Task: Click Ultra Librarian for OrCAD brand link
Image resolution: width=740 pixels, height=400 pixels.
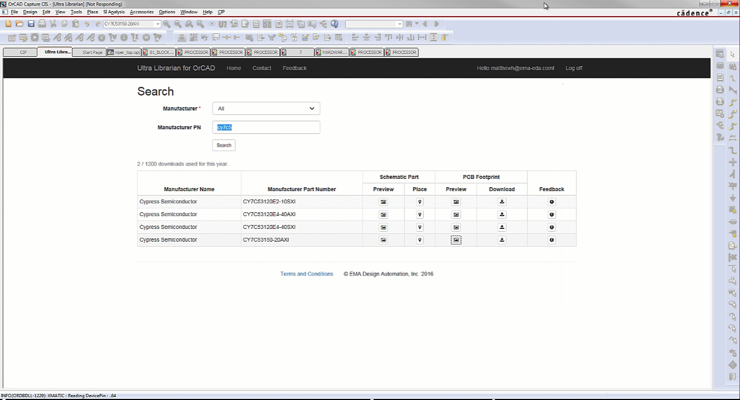Action: tap(176, 68)
